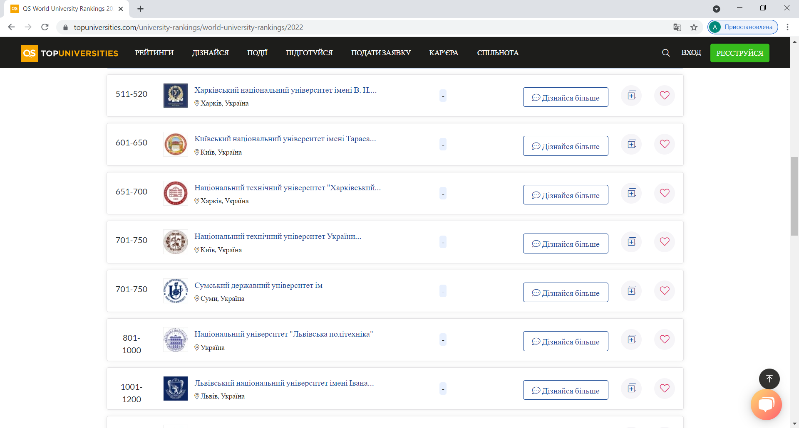The width and height of the screenshot is (799, 428).
Task: Add Lviv Ivan Franko University to compare
Action: click(632, 389)
